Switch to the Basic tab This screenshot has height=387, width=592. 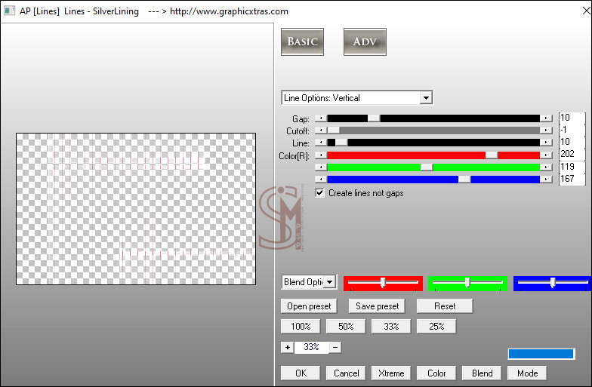coord(302,41)
